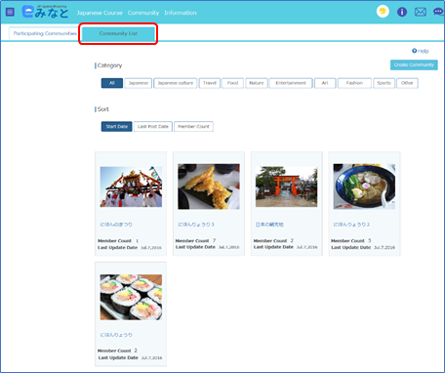Open the festival mikoshi community thumbnail
This screenshot has height=373, width=445.
point(131,186)
